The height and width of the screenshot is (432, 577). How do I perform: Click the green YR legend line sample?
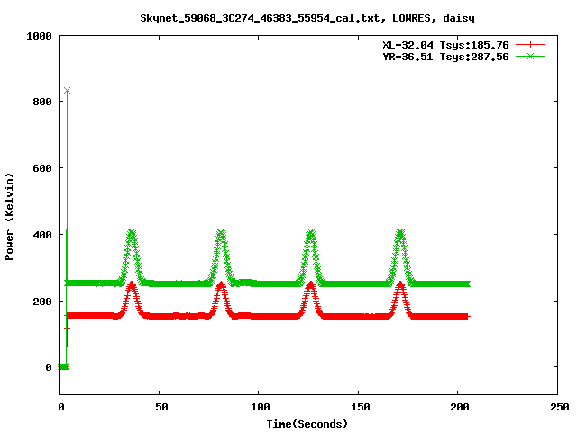pos(530,56)
